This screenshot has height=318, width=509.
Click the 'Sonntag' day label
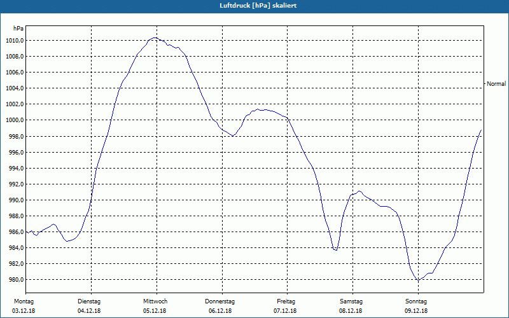[416, 301]
